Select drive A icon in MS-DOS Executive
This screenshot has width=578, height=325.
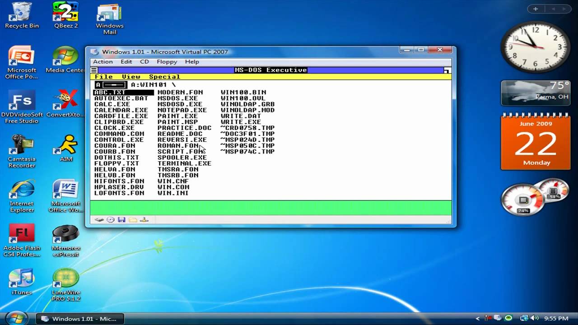click(110, 85)
